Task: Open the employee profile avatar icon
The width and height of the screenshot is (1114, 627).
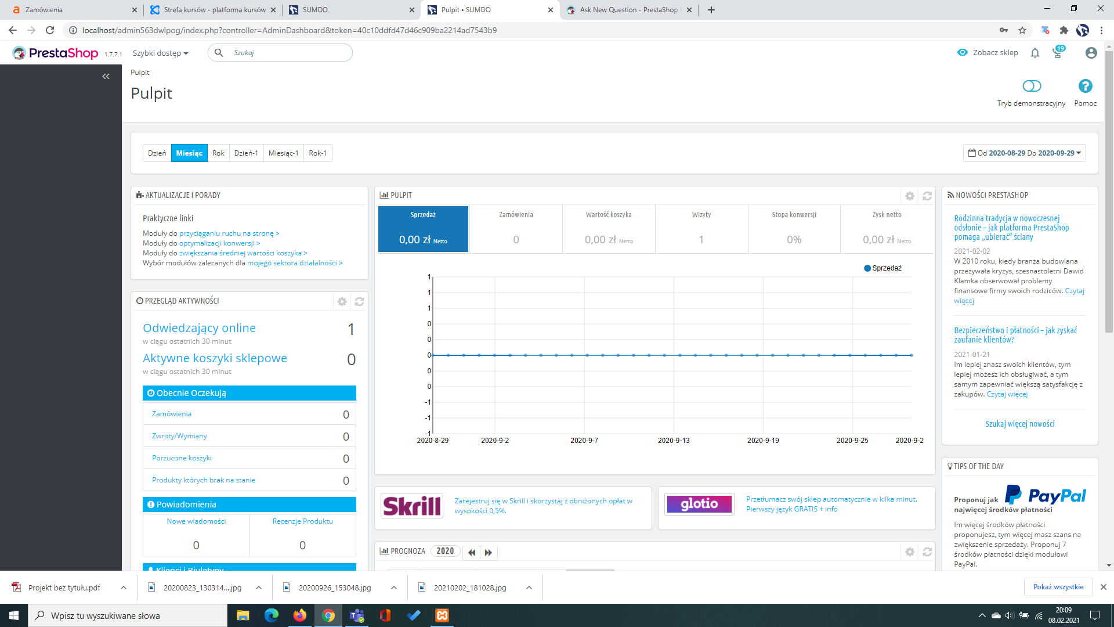Action: 1091,53
